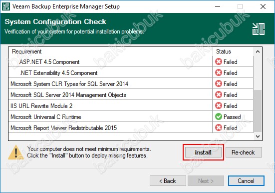Install the missing features

[x=203, y=152]
